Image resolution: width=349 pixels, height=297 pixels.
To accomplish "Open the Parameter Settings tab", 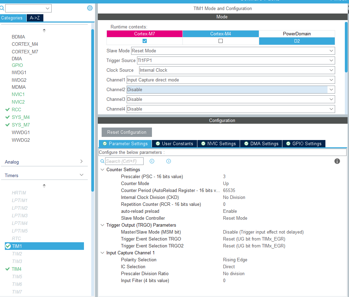I will (125, 143).
